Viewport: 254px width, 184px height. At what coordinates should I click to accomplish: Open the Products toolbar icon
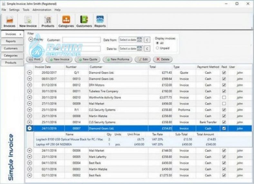(48, 21)
